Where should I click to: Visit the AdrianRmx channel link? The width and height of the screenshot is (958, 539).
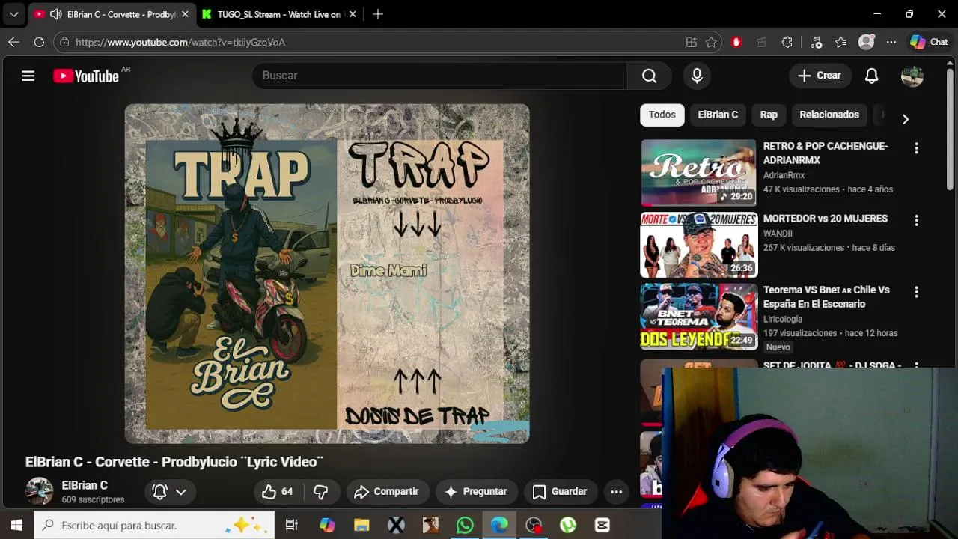click(784, 175)
